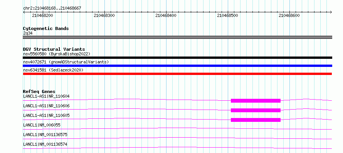Click the LANCL1|NM_001136574 transcript label
Viewport: 343px width, 153px height.
point(45,144)
